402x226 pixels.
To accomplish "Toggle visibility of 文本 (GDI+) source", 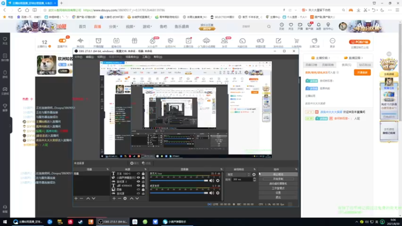I will click(139, 173).
